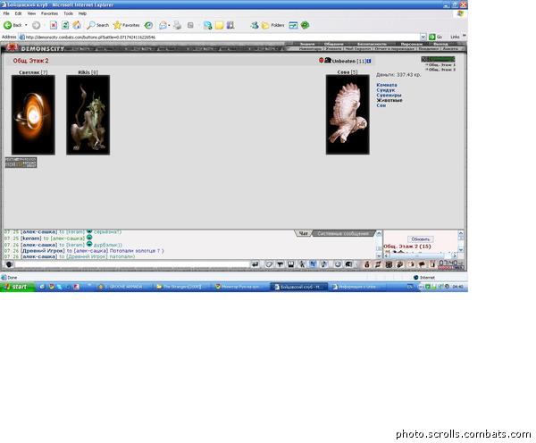This screenshot has height=443, width=536.
Task: Stop page loading with the red X
Action: pyautogui.click(x=54, y=25)
